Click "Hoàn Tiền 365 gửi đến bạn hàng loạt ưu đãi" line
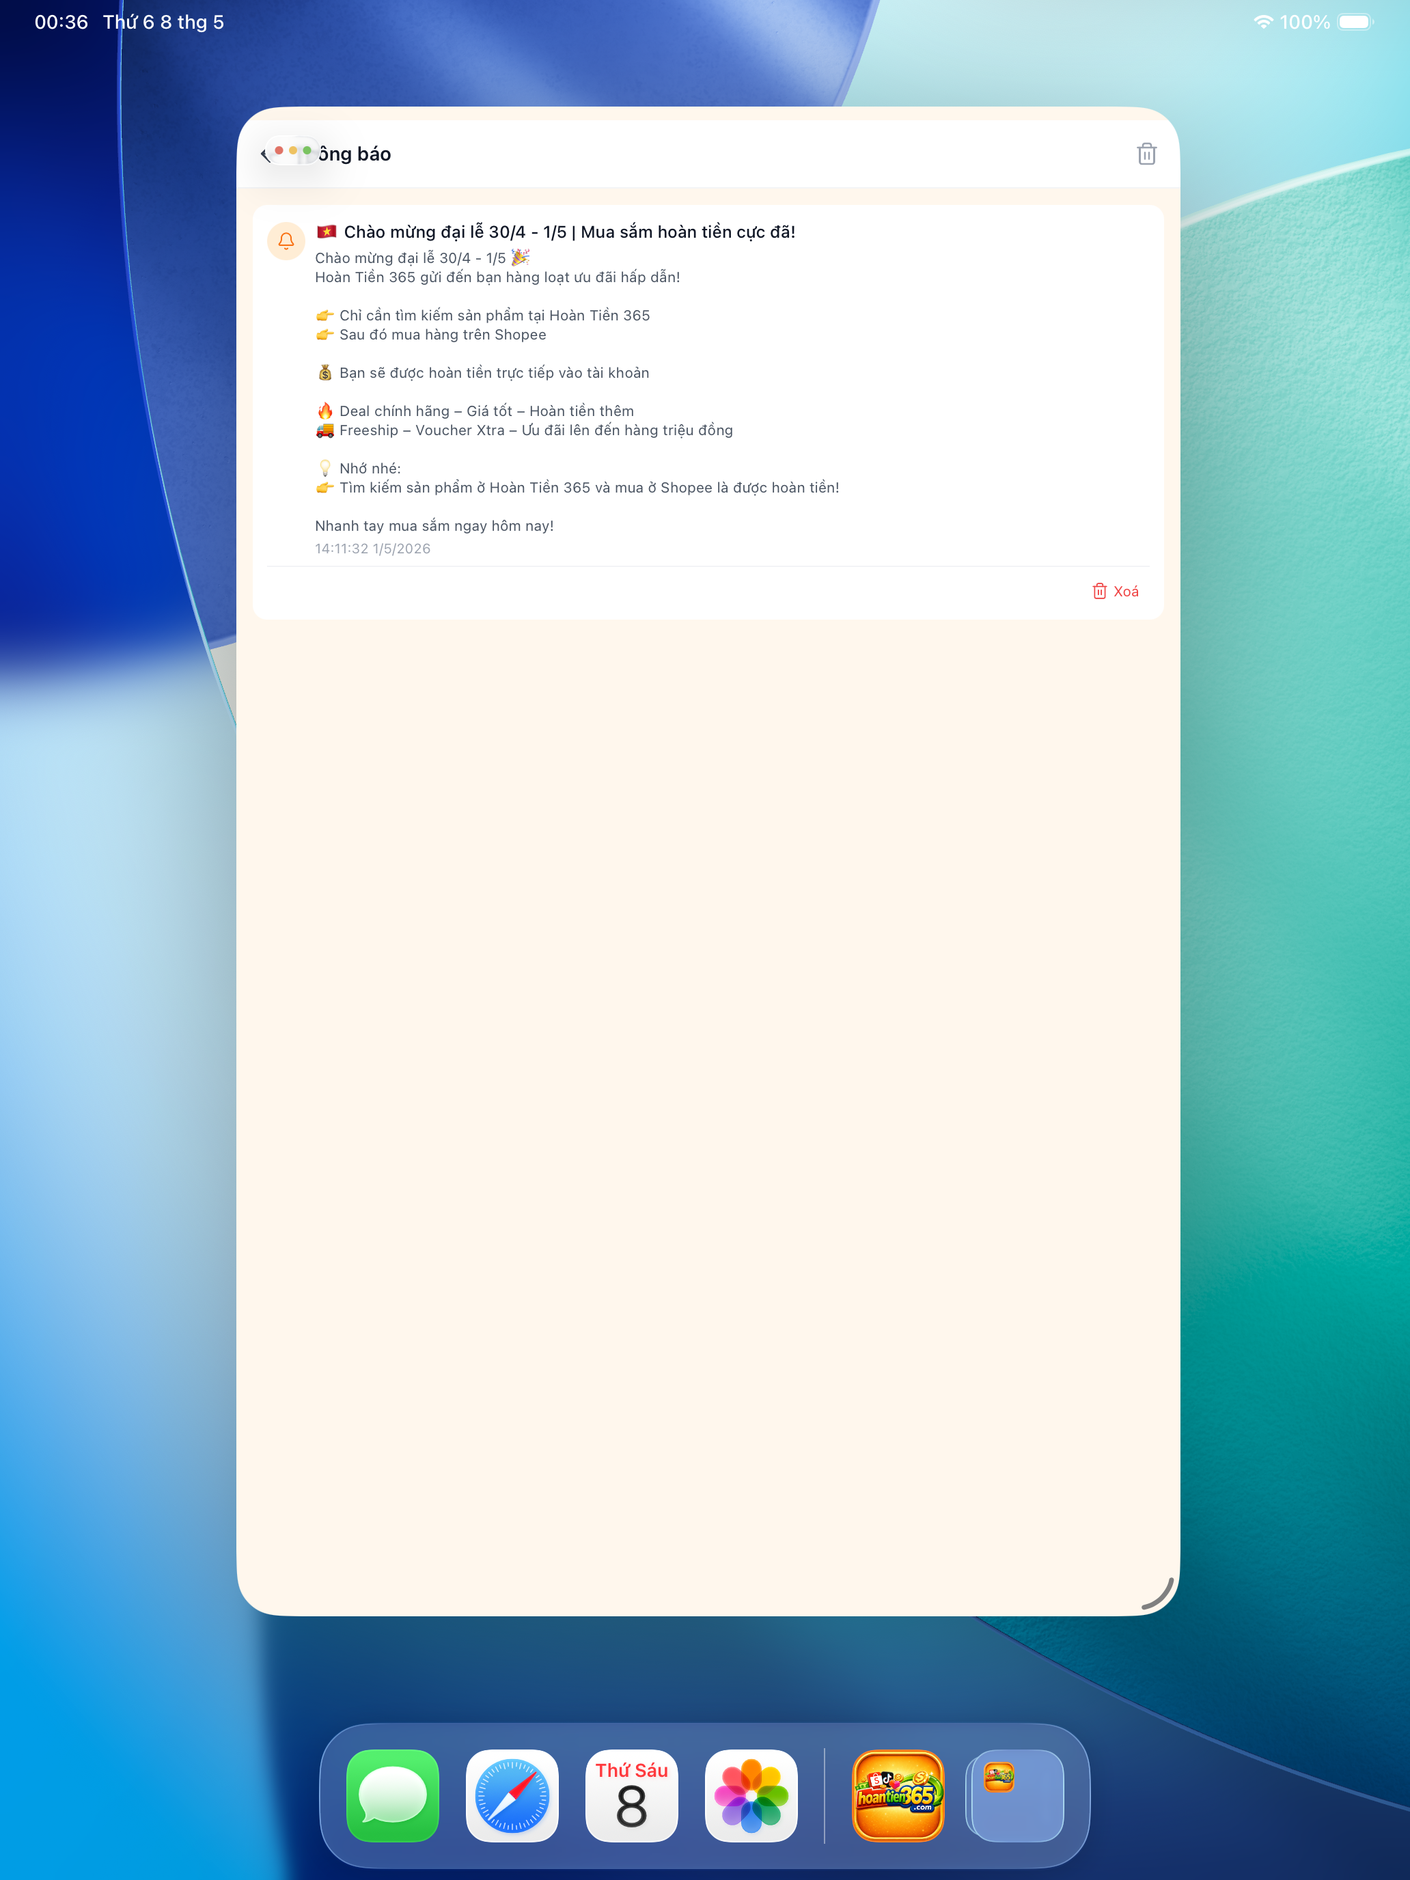Image resolution: width=1410 pixels, height=1880 pixels. tap(497, 277)
